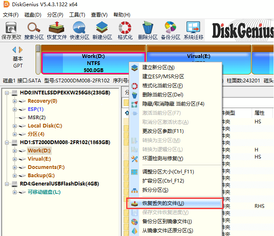Screen dimensions: 274x236
Task: Click icon beside 调整分区大小 entry
Action: point(135,172)
